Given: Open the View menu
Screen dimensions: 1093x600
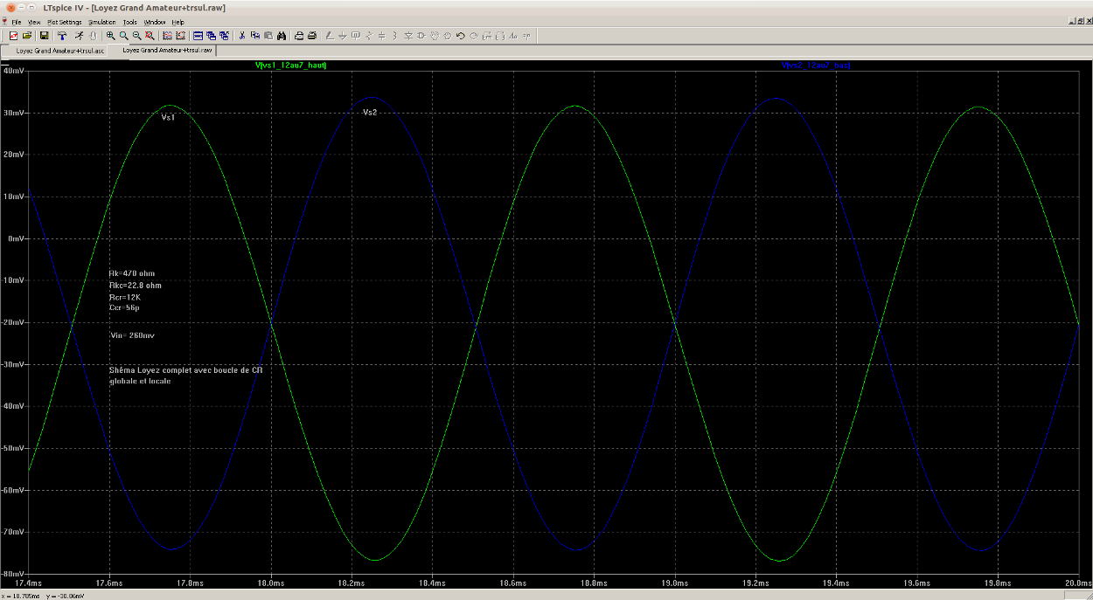Looking at the screenshot, I should click(x=34, y=22).
